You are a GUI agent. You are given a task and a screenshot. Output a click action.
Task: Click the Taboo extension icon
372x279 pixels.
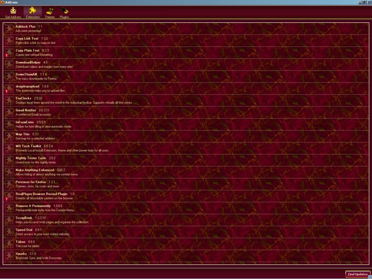(9, 244)
